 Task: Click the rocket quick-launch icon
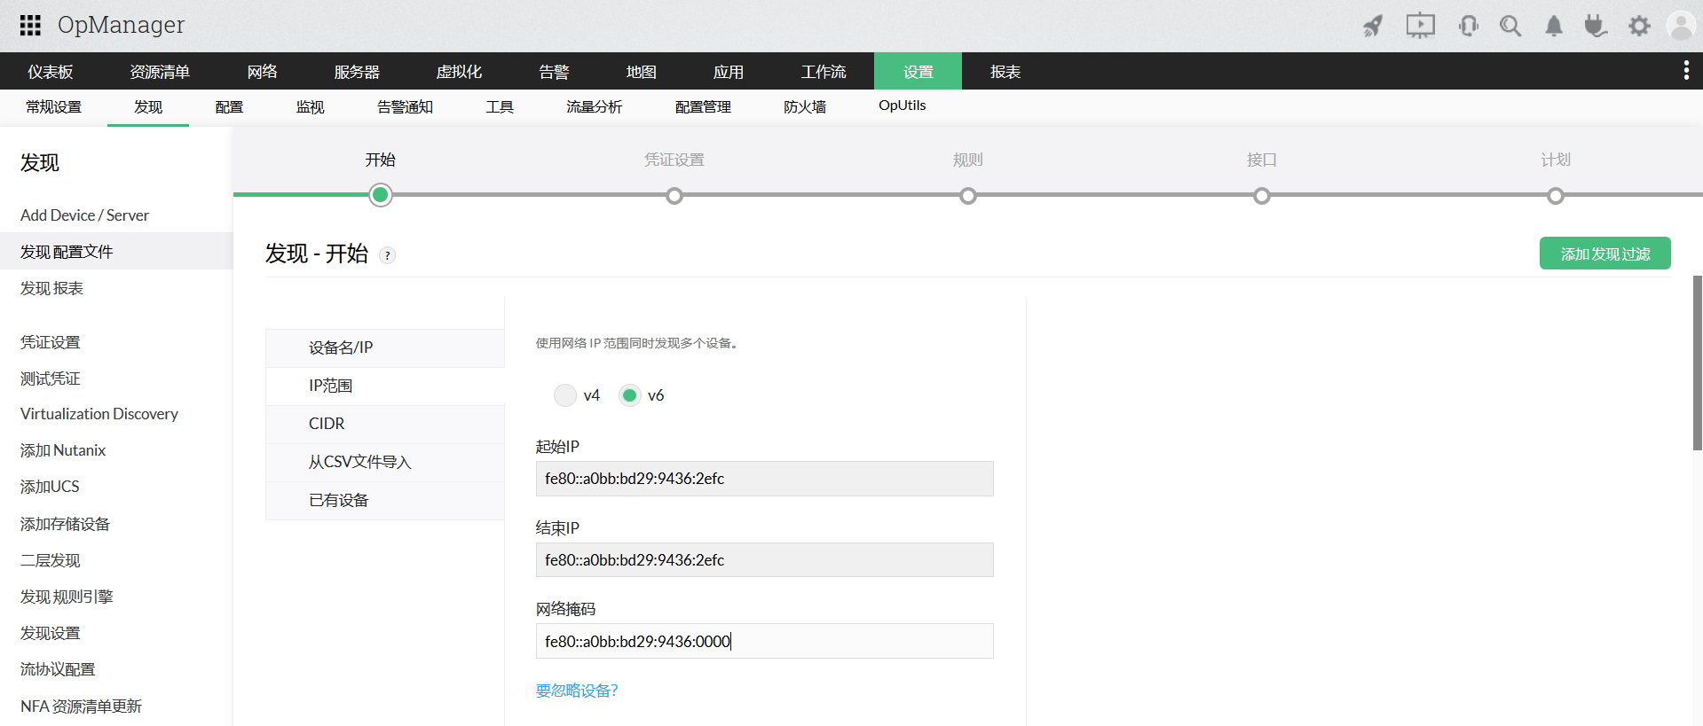[x=1373, y=26]
